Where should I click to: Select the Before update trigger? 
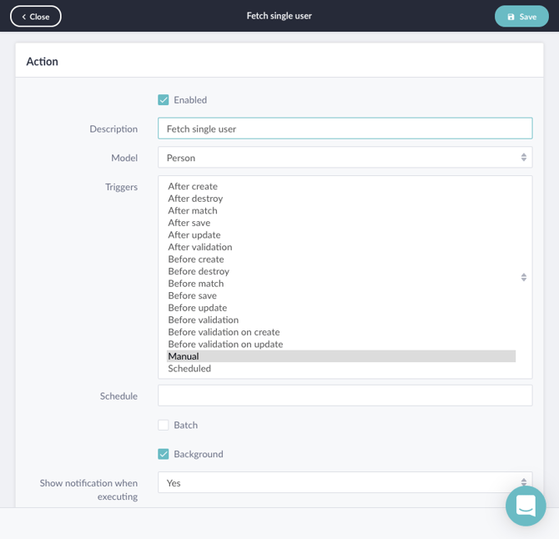(198, 308)
